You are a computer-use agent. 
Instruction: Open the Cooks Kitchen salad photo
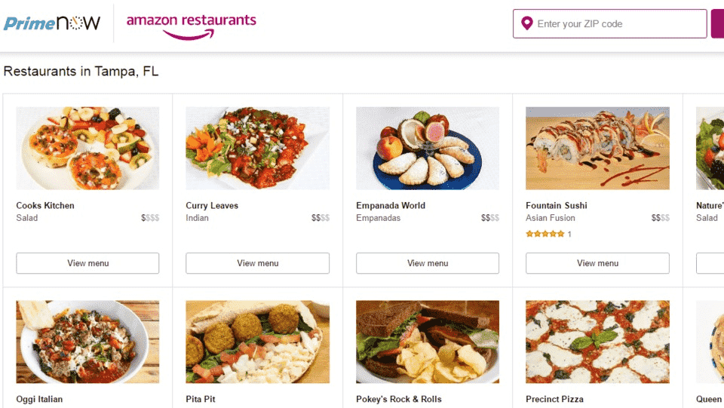[87, 148]
